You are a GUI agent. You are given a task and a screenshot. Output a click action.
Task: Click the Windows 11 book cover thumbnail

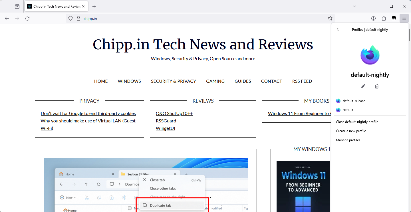pos(303,186)
